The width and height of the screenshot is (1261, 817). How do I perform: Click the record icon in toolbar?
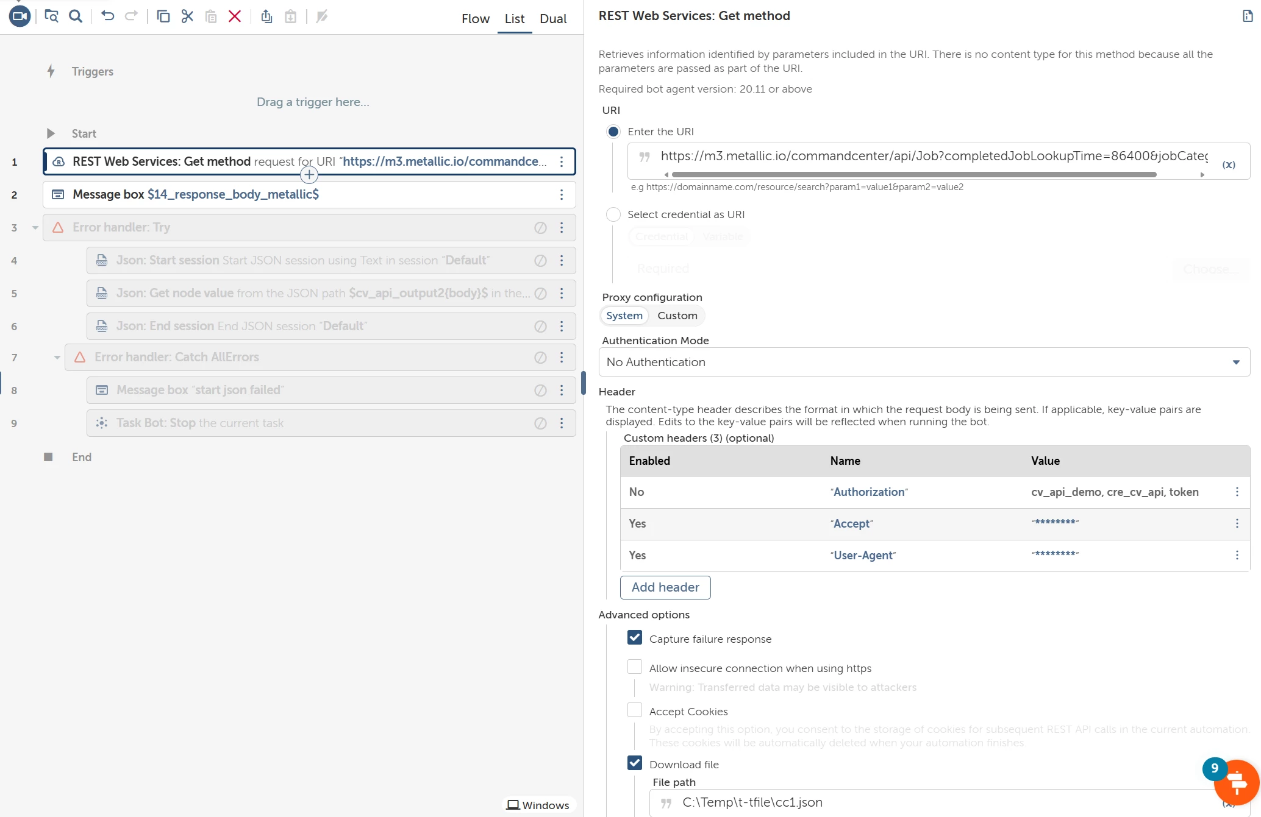tap(20, 16)
